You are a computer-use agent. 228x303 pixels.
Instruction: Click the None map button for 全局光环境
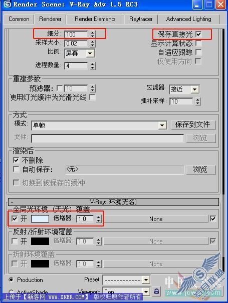coord(155,219)
